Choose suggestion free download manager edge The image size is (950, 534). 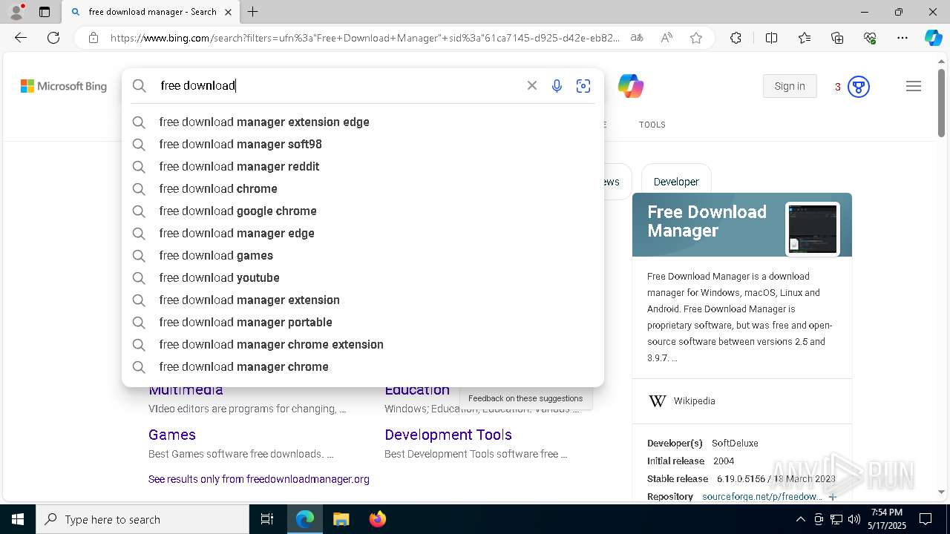pyautogui.click(x=363, y=233)
